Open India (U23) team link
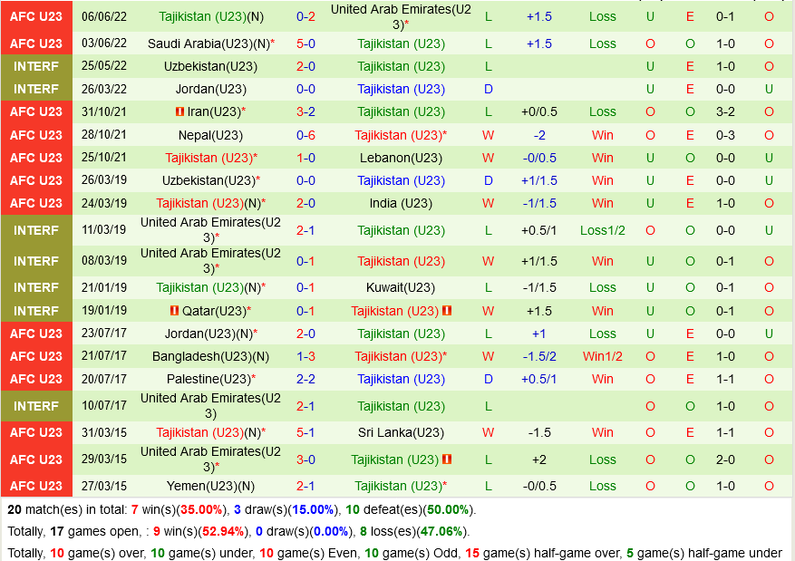Viewport: 795px width, 561px height. pyautogui.click(x=401, y=203)
